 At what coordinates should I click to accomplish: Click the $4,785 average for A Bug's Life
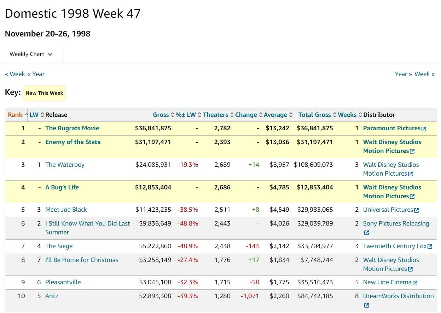click(x=279, y=187)
